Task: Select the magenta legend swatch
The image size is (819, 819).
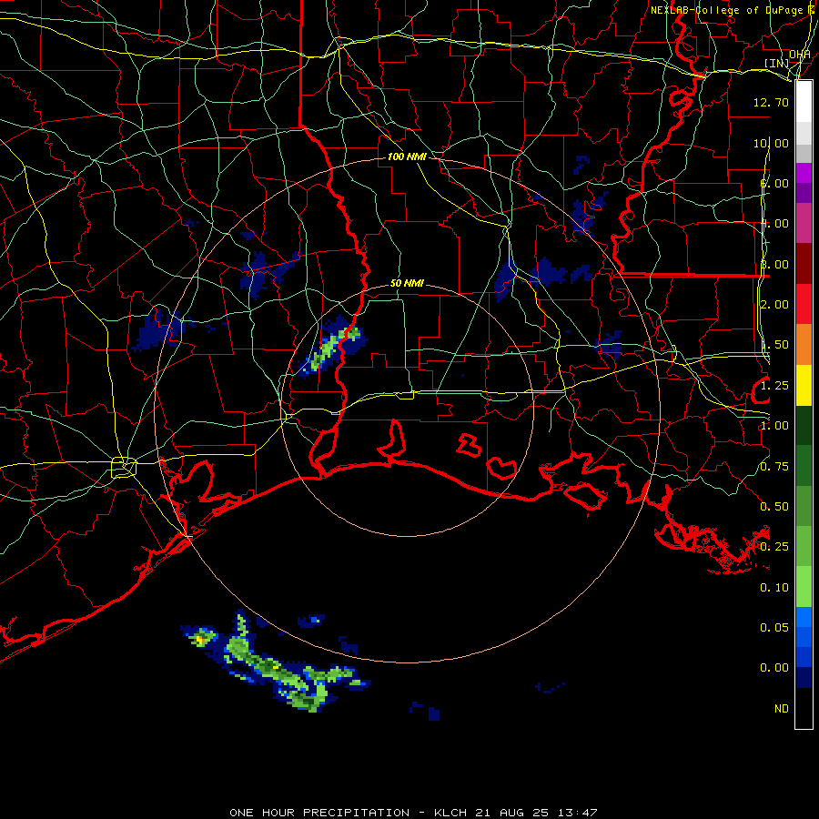Action: click(x=804, y=173)
